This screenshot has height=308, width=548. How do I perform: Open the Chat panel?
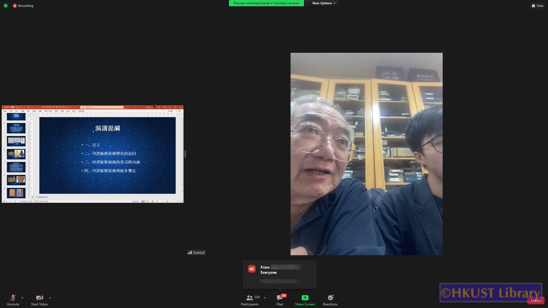[279, 298]
